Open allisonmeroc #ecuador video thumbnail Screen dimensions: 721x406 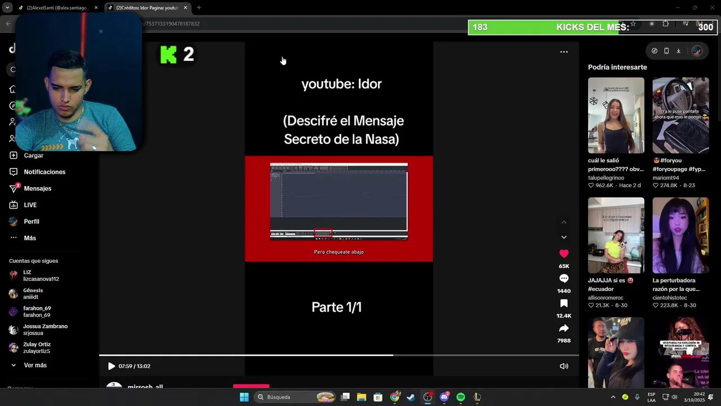tap(616, 235)
